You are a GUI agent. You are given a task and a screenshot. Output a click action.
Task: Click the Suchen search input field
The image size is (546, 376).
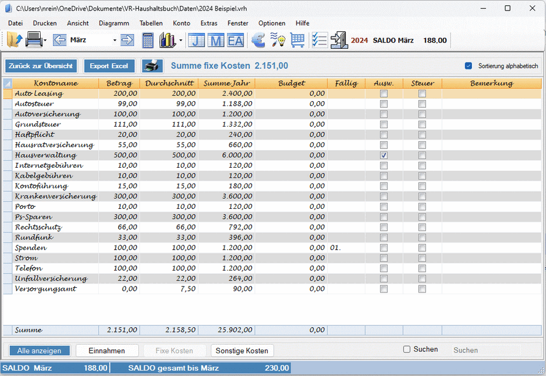pos(485,350)
